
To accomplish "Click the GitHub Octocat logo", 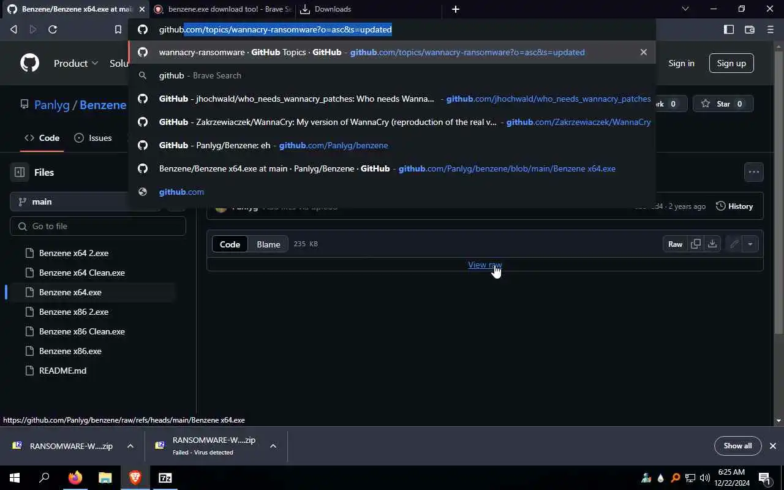I will point(29,63).
